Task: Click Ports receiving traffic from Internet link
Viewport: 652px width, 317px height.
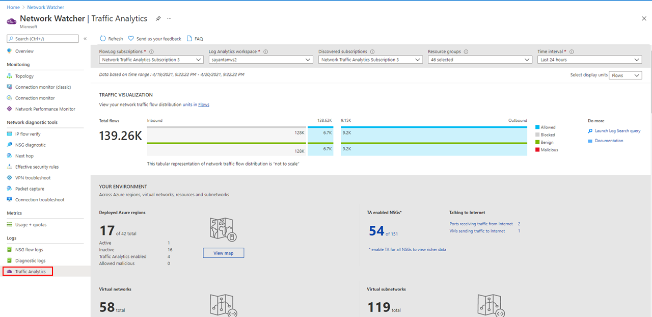Action: 481,224
